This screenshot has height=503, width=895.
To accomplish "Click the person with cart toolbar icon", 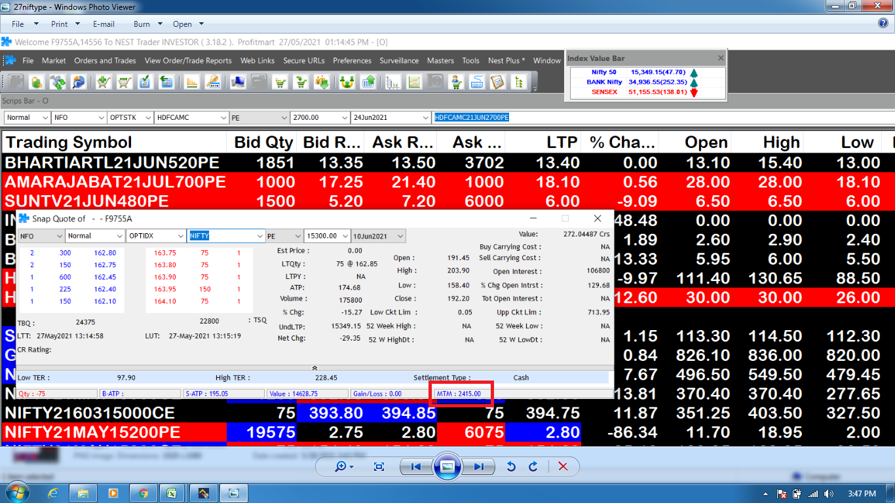I will click(455, 82).
